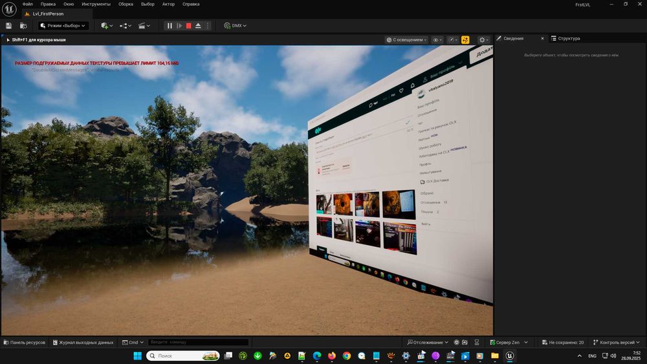Open Firefox from the taskbar
The height and width of the screenshot is (364, 647).
coord(332,356)
